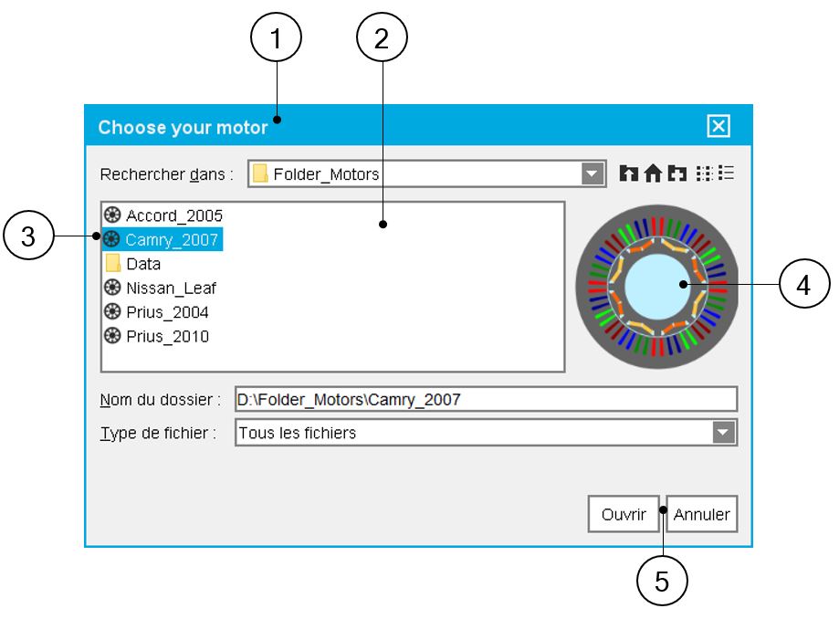The width and height of the screenshot is (839, 619).
Task: Cancel with the Annuler button
Action: click(701, 515)
